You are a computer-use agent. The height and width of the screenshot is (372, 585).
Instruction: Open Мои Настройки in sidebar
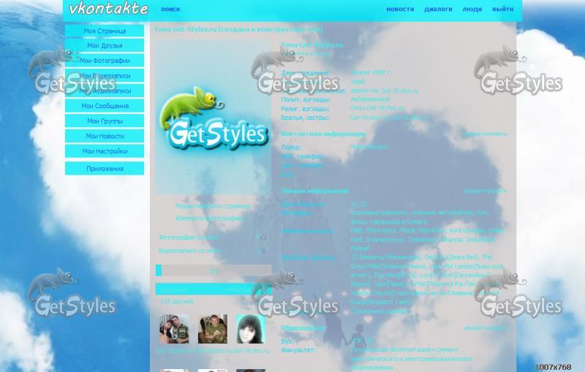(x=105, y=151)
